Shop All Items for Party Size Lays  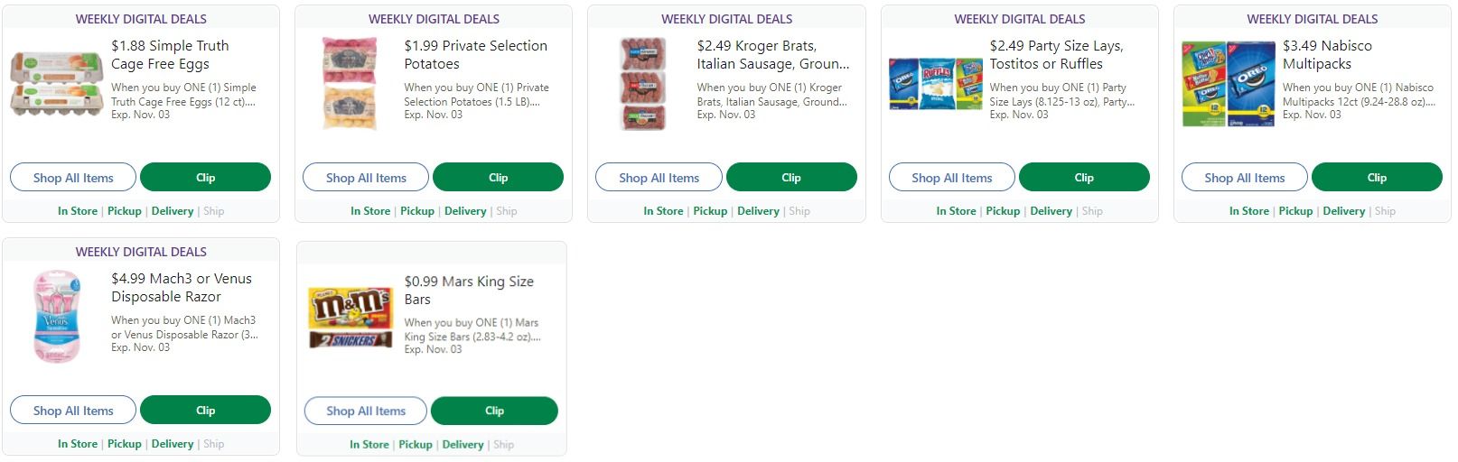click(951, 178)
